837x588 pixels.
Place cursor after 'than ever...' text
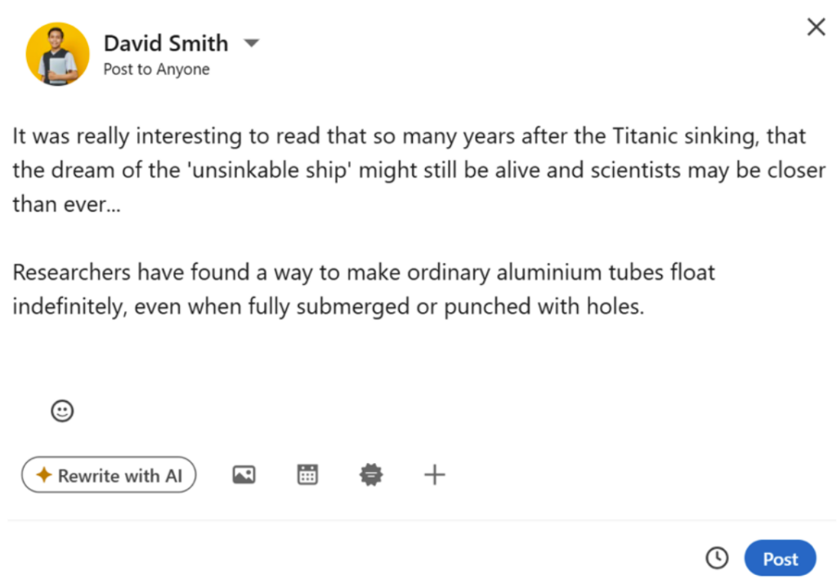(x=122, y=204)
